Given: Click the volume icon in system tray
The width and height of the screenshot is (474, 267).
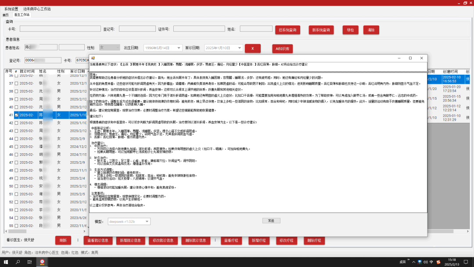Looking at the screenshot, I should pyautogui.click(x=426, y=262).
